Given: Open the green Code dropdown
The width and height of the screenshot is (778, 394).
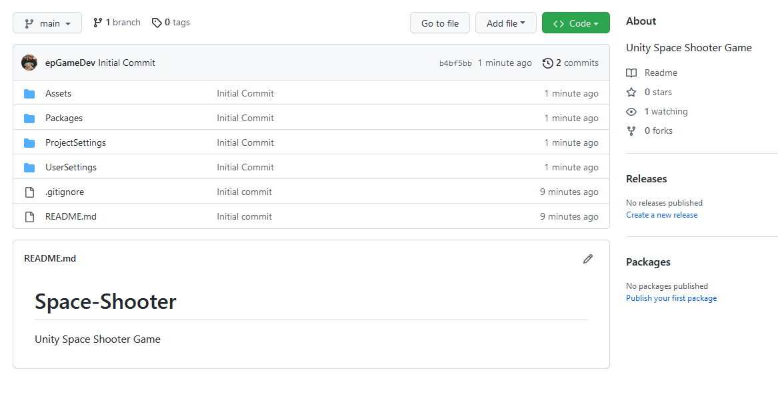Looking at the screenshot, I should 575,23.
